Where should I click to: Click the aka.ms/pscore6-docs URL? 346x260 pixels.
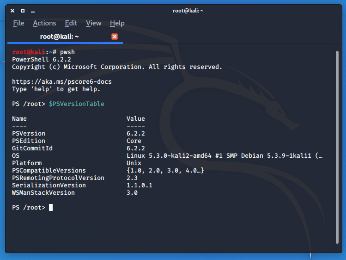tap(61, 82)
